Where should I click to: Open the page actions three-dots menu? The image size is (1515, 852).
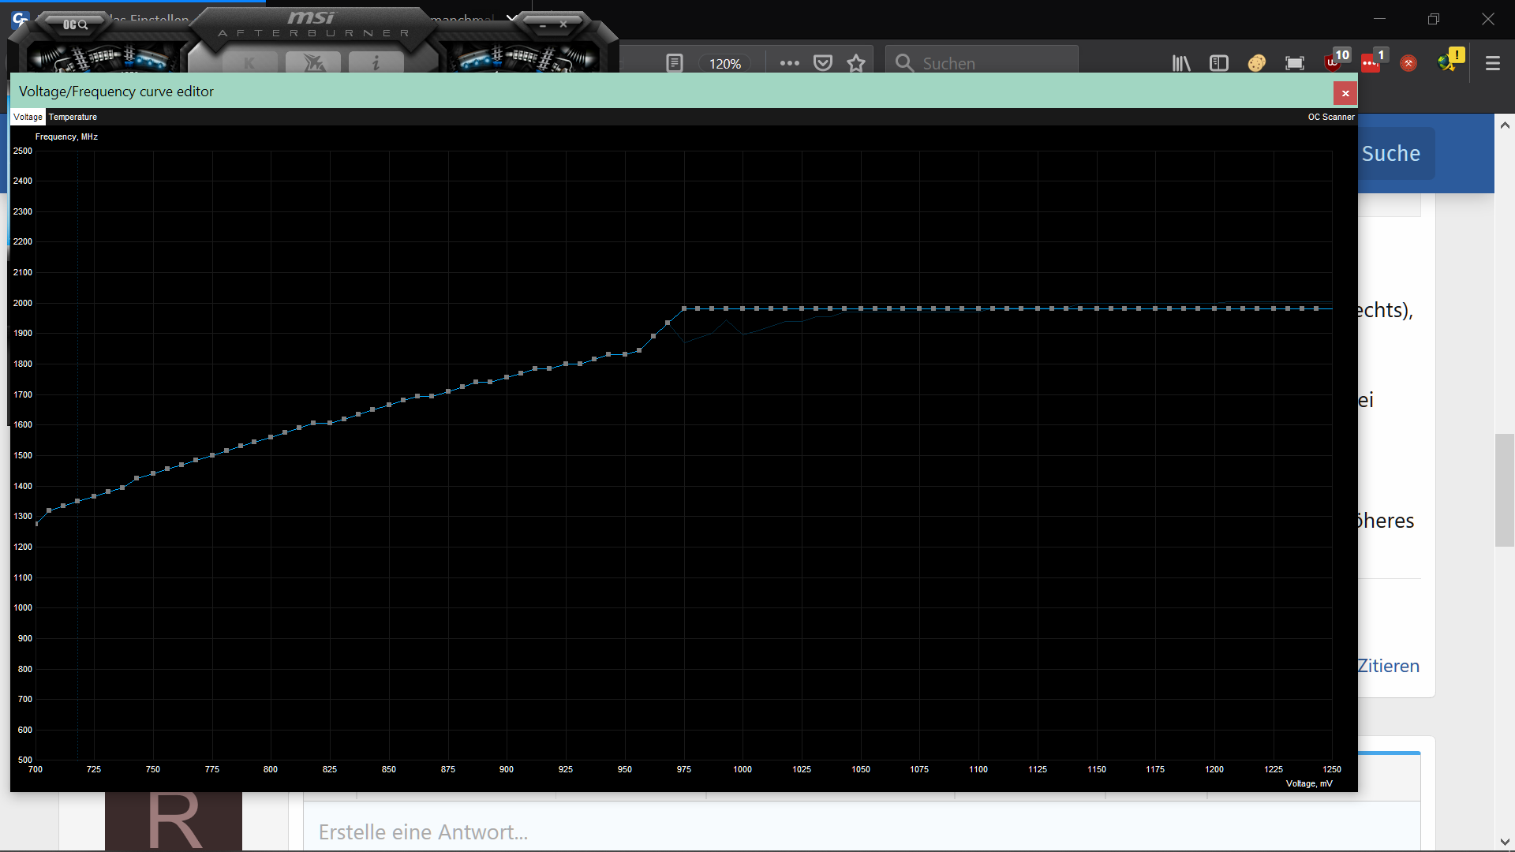tap(789, 63)
